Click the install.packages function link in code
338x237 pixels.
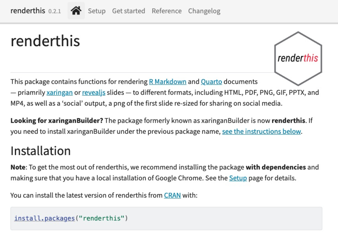pyautogui.click(x=45, y=218)
